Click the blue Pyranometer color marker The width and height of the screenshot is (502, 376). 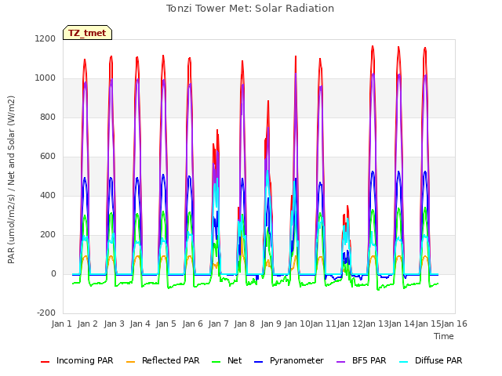(x=258, y=362)
